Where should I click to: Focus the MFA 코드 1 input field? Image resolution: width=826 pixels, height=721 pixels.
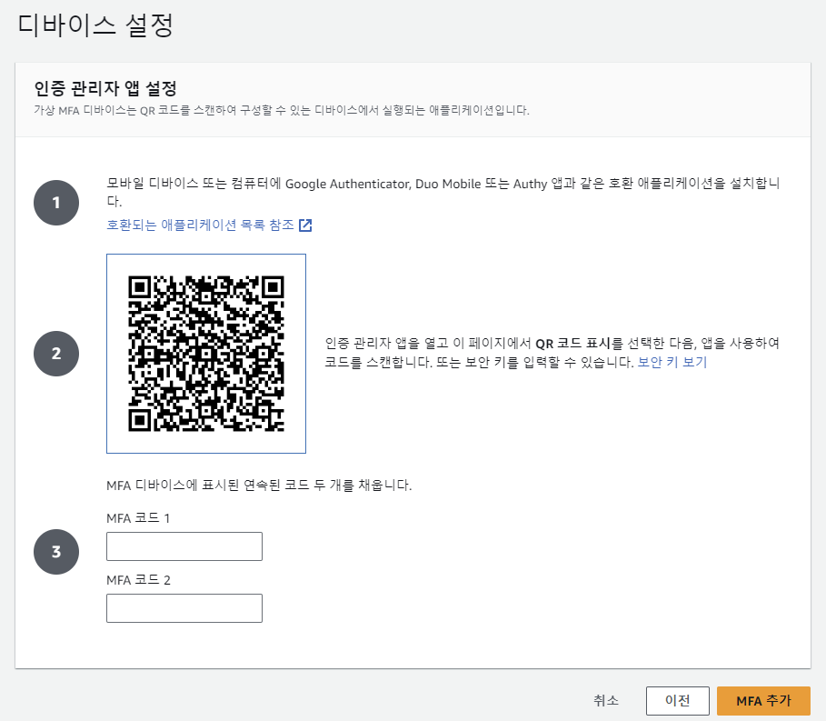(x=184, y=546)
